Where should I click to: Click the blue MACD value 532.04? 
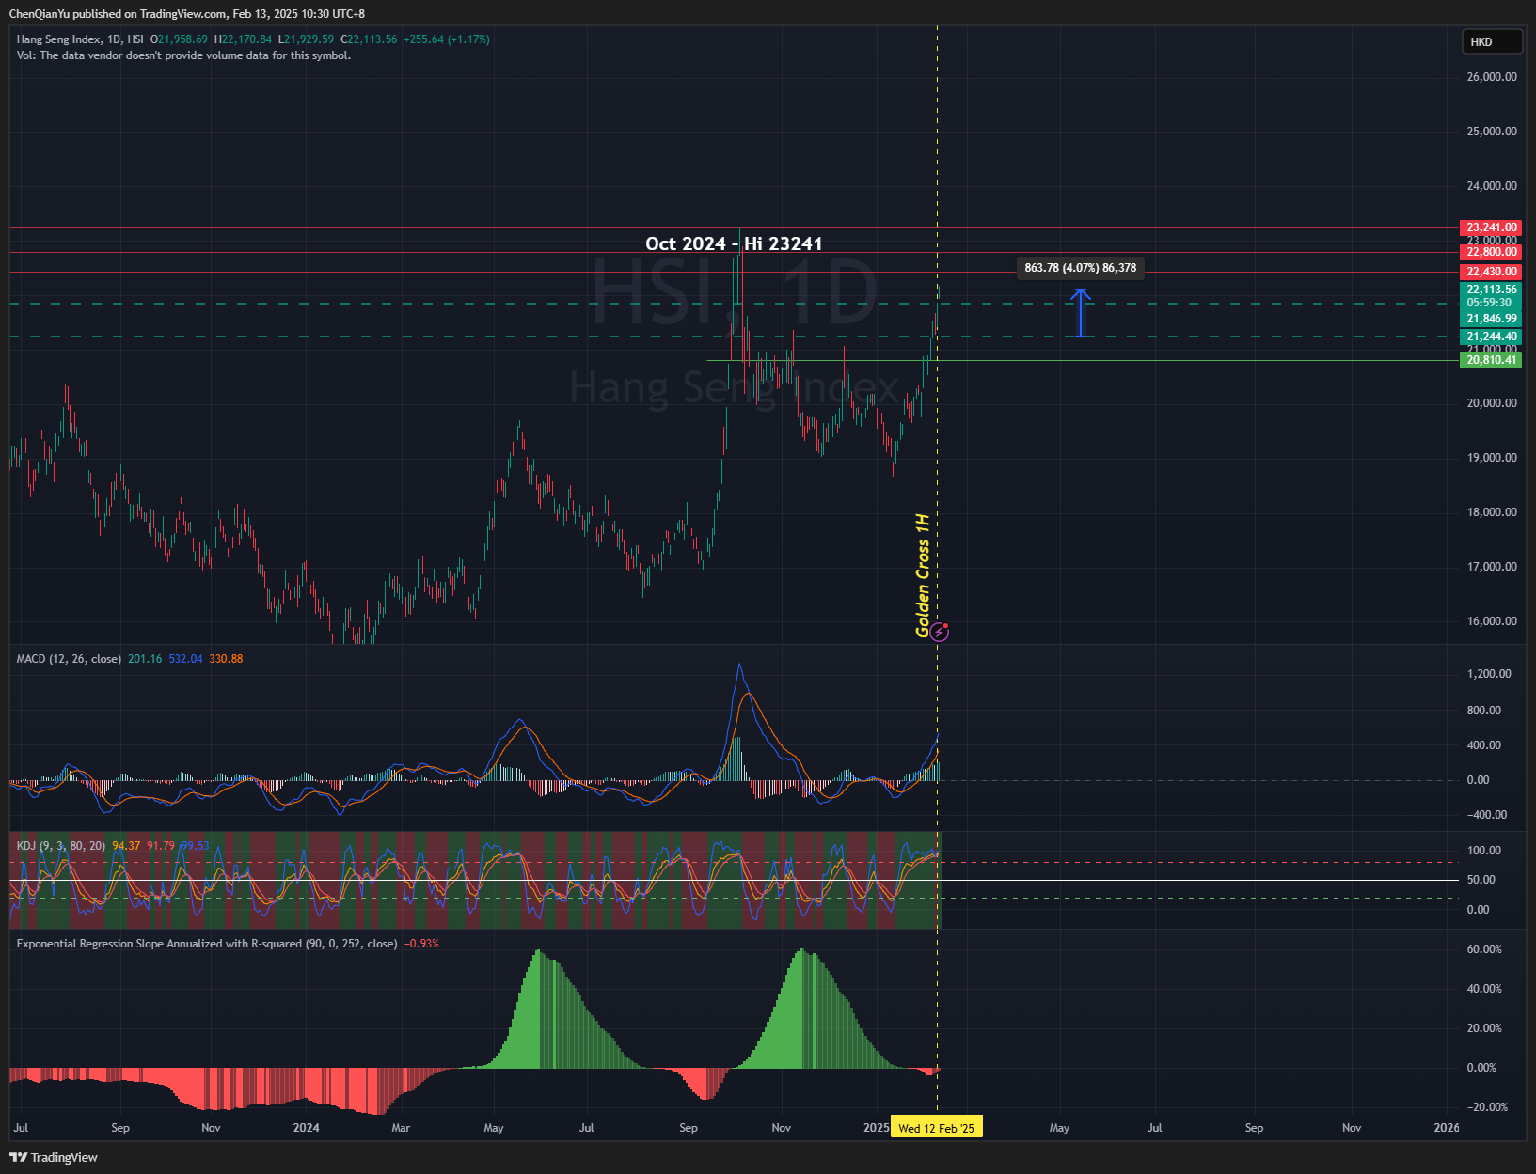185,659
